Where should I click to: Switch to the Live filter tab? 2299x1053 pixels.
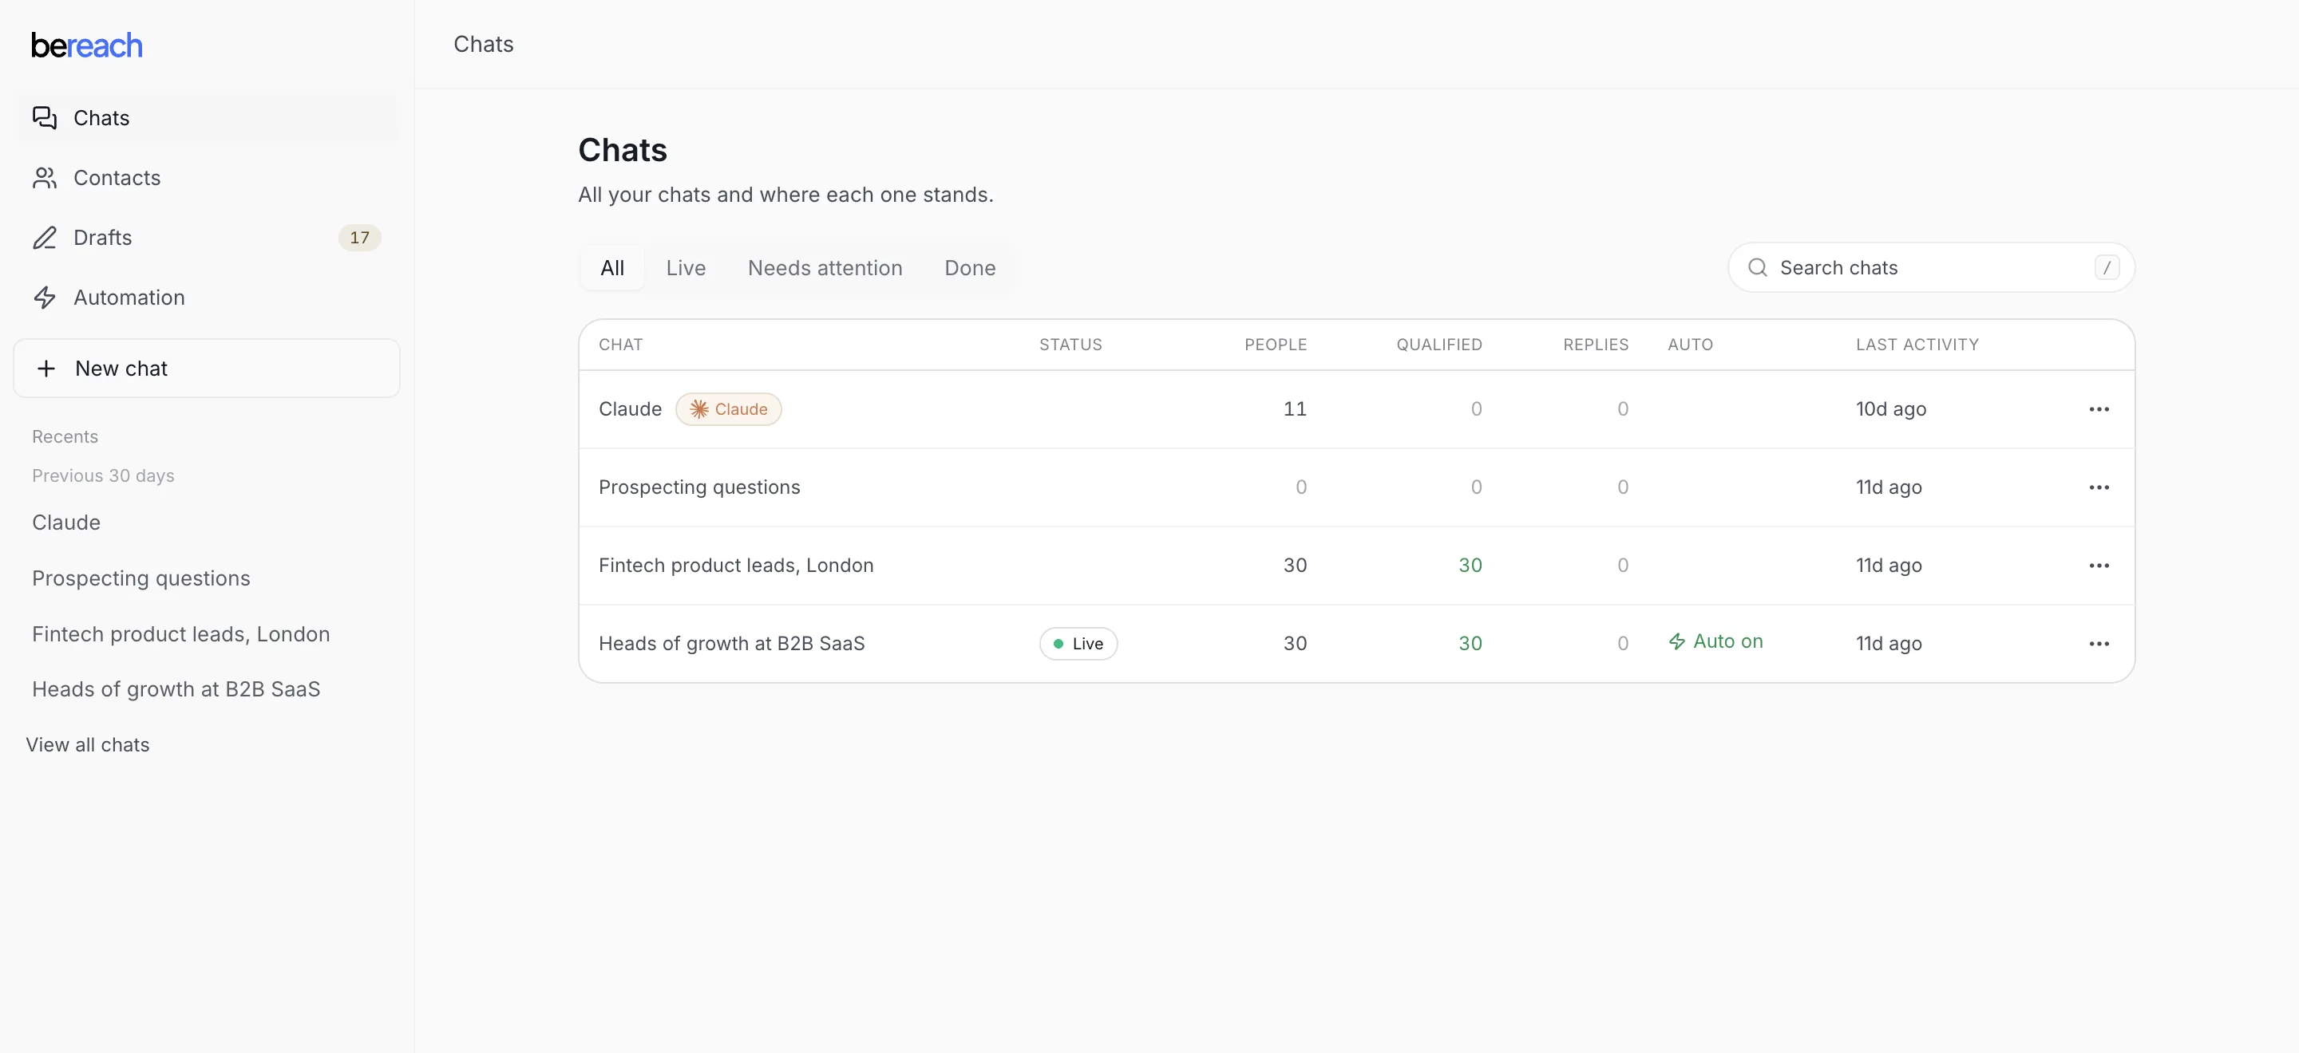[x=686, y=267]
